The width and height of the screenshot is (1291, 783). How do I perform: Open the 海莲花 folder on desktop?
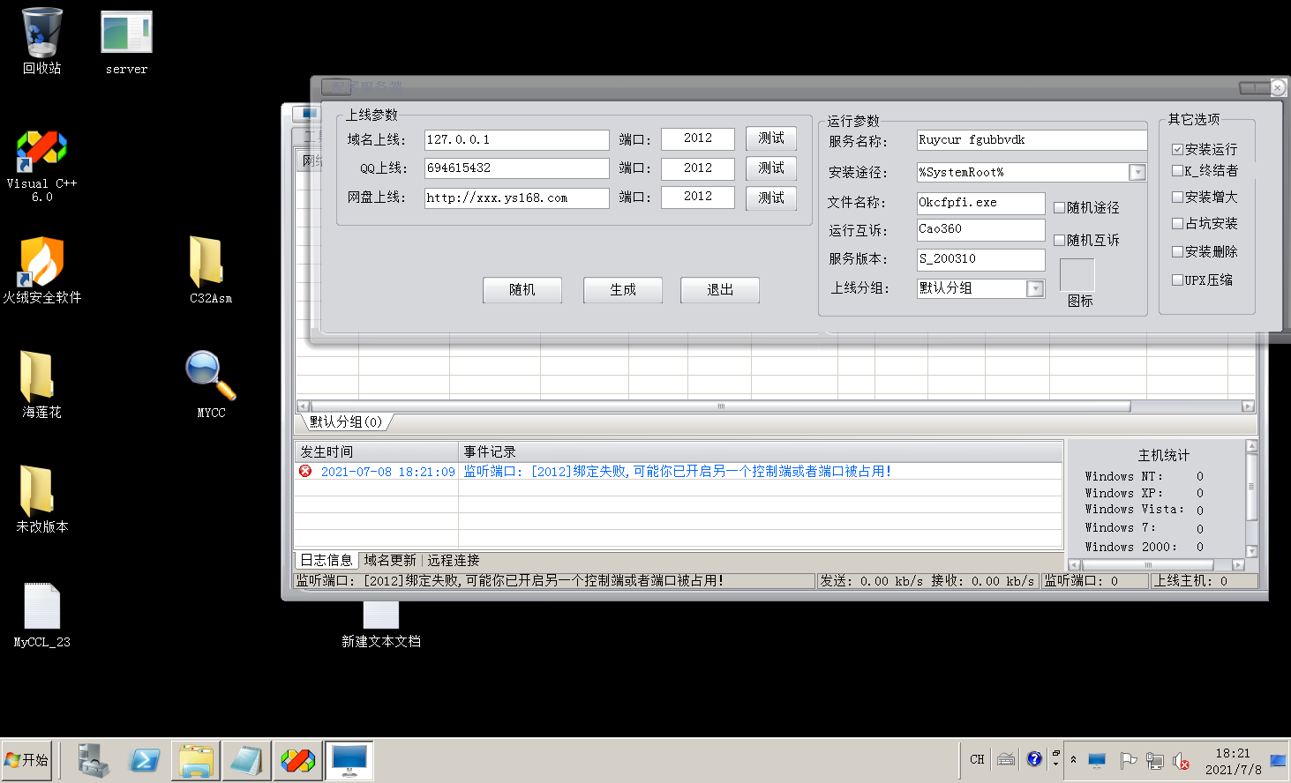coord(41,384)
